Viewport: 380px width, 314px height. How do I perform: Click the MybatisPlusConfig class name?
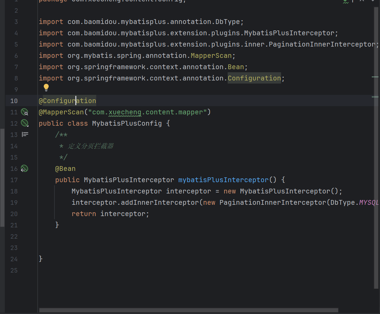(x=127, y=123)
